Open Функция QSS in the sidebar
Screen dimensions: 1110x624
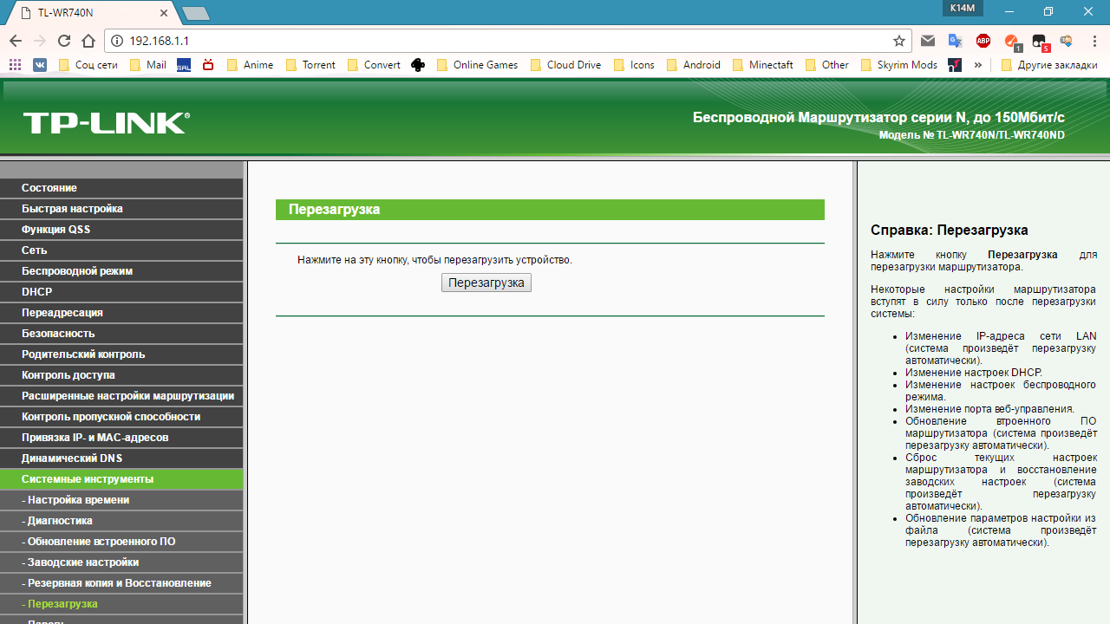121,230
